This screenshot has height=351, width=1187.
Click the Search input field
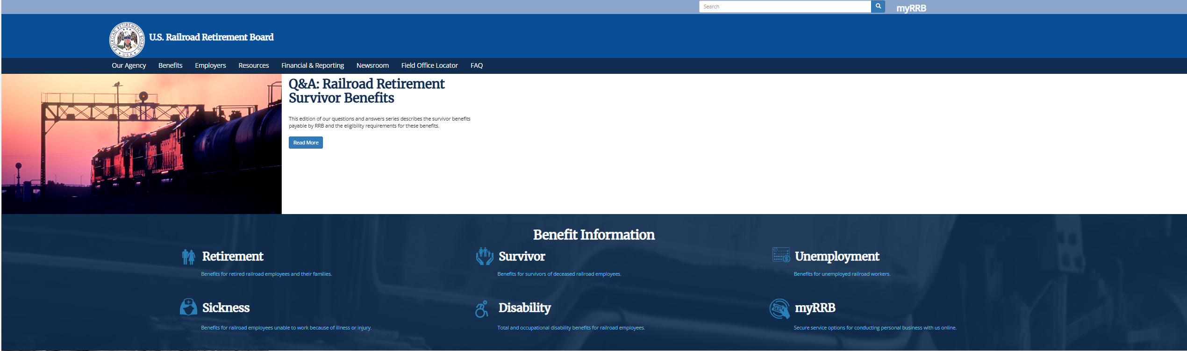785,7
